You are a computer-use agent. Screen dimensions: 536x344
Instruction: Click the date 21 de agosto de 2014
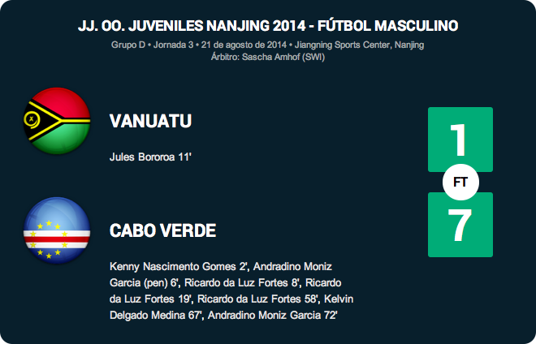pos(244,45)
